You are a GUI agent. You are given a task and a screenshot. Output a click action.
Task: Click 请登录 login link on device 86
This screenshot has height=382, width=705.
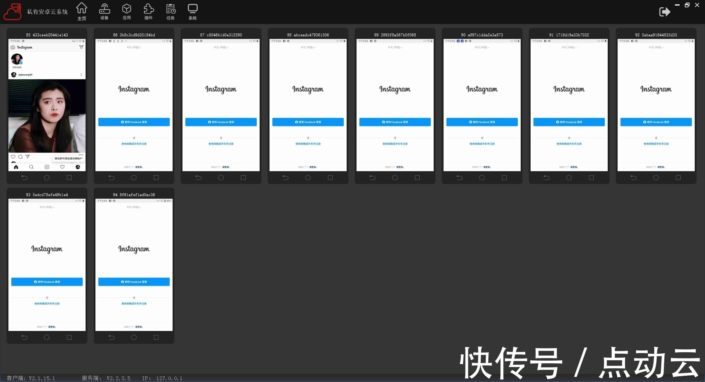click(x=139, y=167)
